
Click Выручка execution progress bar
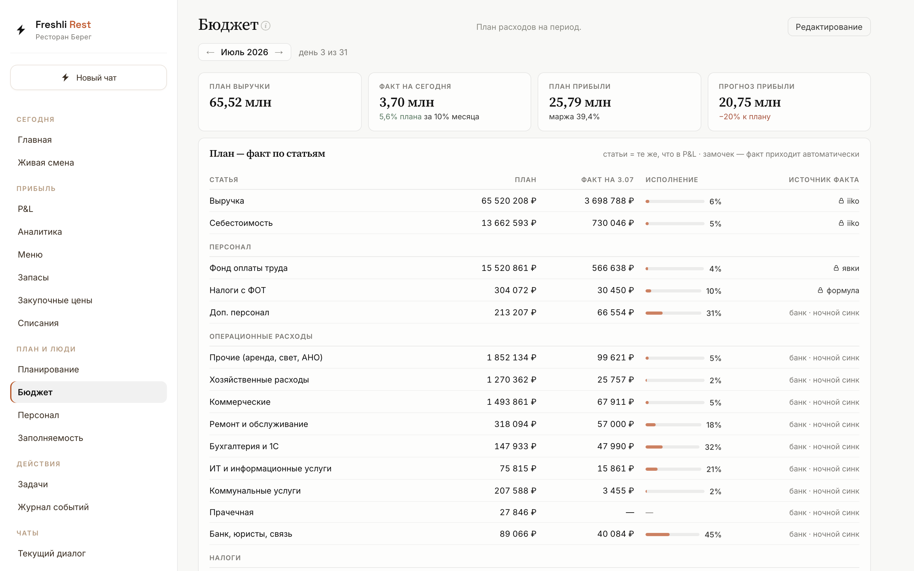coord(674,201)
